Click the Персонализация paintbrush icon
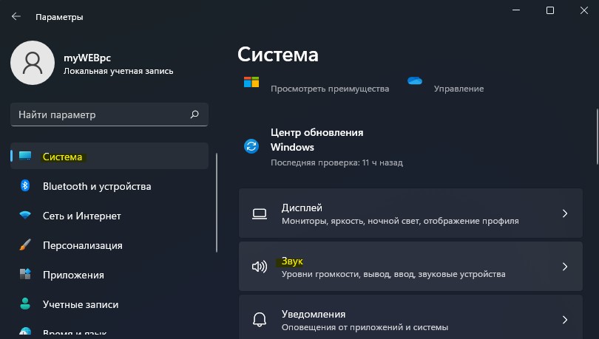 25,244
